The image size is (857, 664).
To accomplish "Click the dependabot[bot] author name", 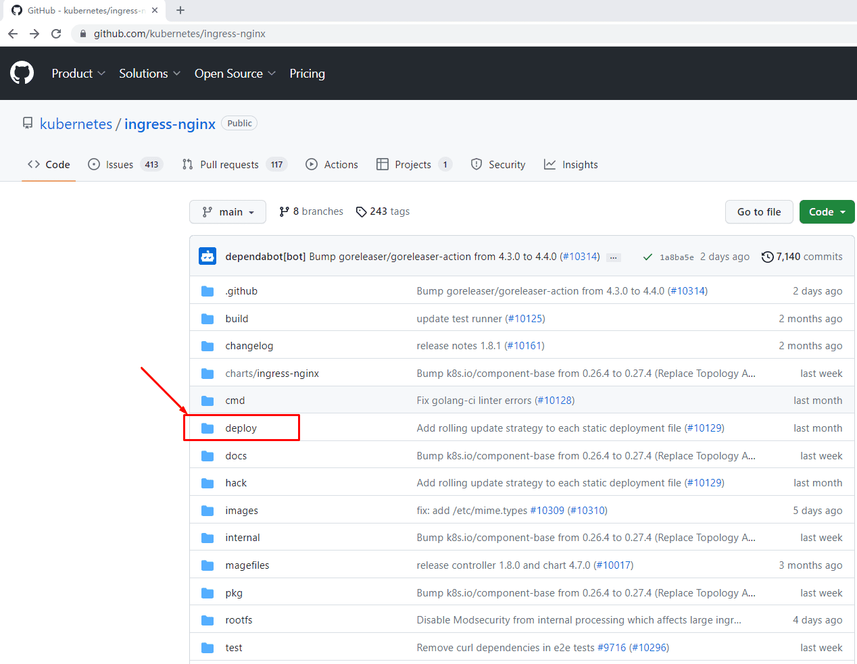I will pyautogui.click(x=266, y=257).
